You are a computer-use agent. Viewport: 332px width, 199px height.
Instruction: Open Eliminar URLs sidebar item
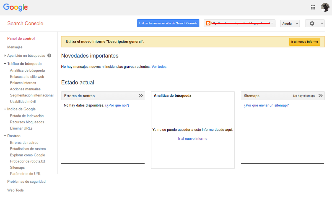coord(21,128)
